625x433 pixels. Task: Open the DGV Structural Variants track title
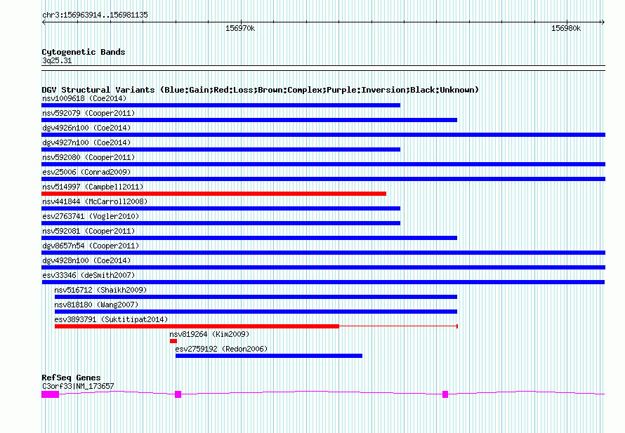click(x=260, y=90)
